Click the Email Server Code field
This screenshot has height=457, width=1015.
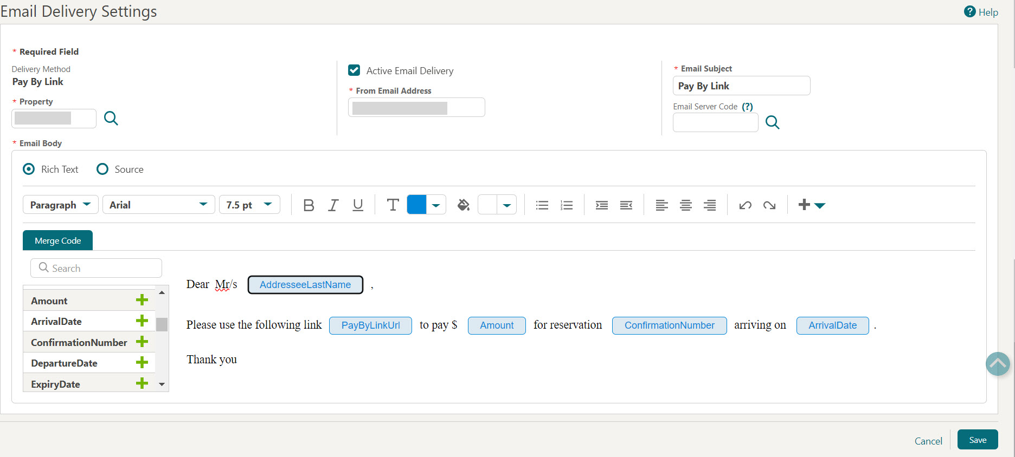[715, 122]
